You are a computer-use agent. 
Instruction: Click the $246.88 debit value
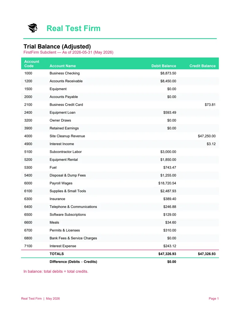pos(170,207)
